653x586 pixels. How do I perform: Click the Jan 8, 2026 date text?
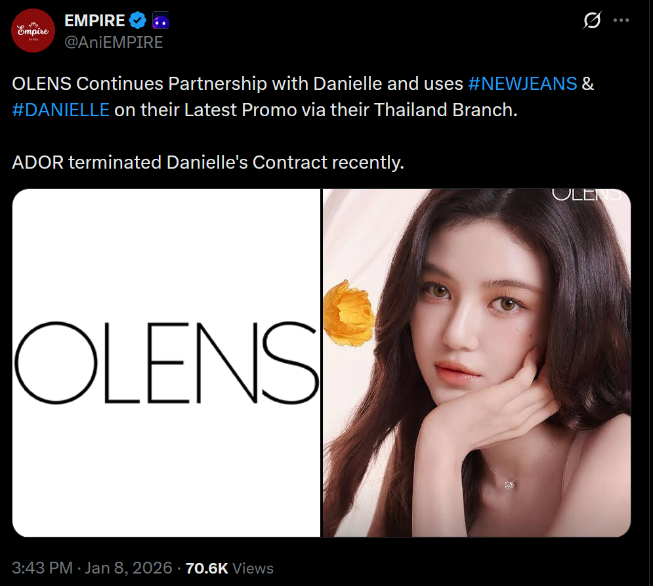coord(128,568)
